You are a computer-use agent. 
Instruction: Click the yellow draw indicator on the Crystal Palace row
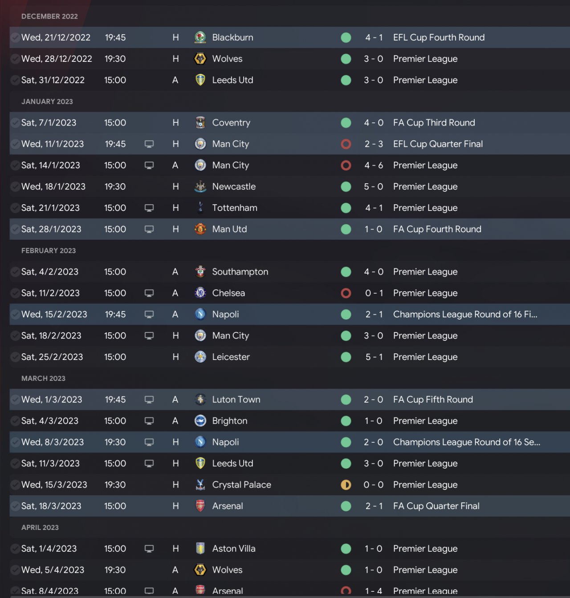tap(346, 485)
